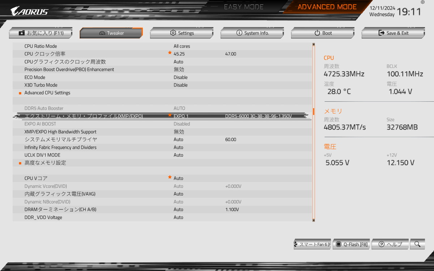Screen dimensions: 434x271
Task: Open the Save & Exit tab
Action: pyautogui.click(x=393, y=33)
